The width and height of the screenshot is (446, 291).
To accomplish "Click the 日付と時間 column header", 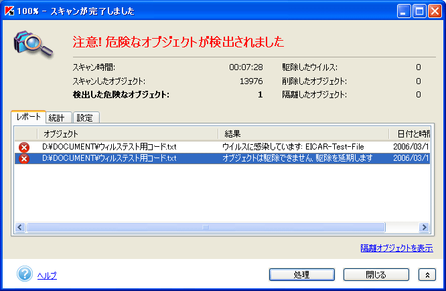I will 410,133.
